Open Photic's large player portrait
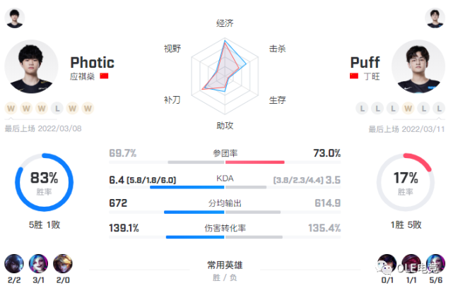The height and width of the screenshot is (288, 453). [x=31, y=66]
